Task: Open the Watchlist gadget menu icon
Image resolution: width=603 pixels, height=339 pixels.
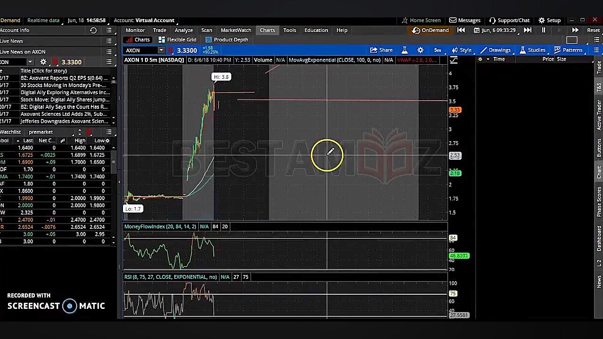Action: tap(109, 132)
